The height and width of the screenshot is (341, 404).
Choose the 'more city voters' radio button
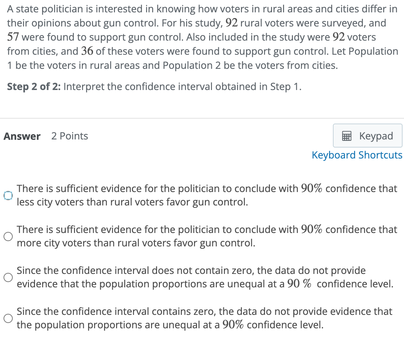[8, 236]
